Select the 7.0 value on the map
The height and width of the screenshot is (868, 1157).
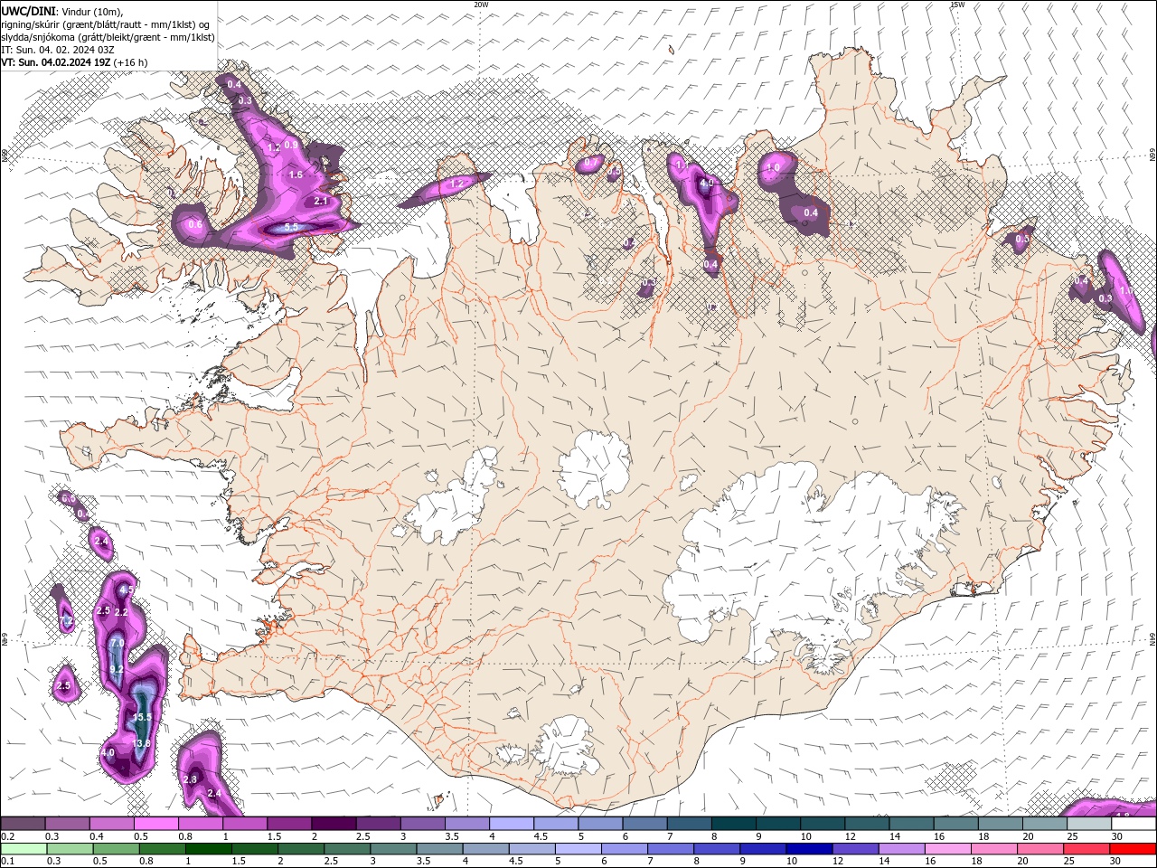click(x=117, y=644)
